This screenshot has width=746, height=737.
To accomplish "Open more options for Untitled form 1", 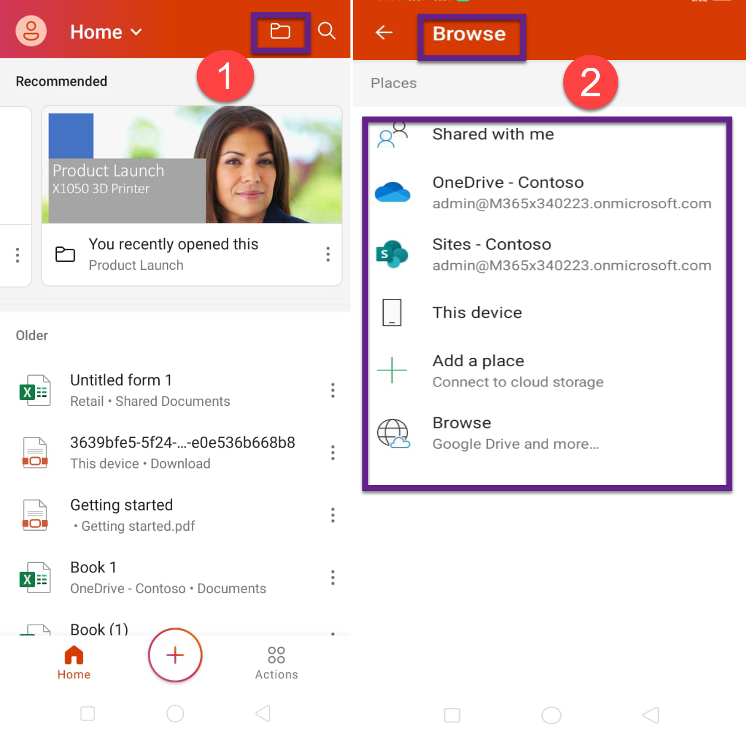I will pyautogui.click(x=333, y=390).
